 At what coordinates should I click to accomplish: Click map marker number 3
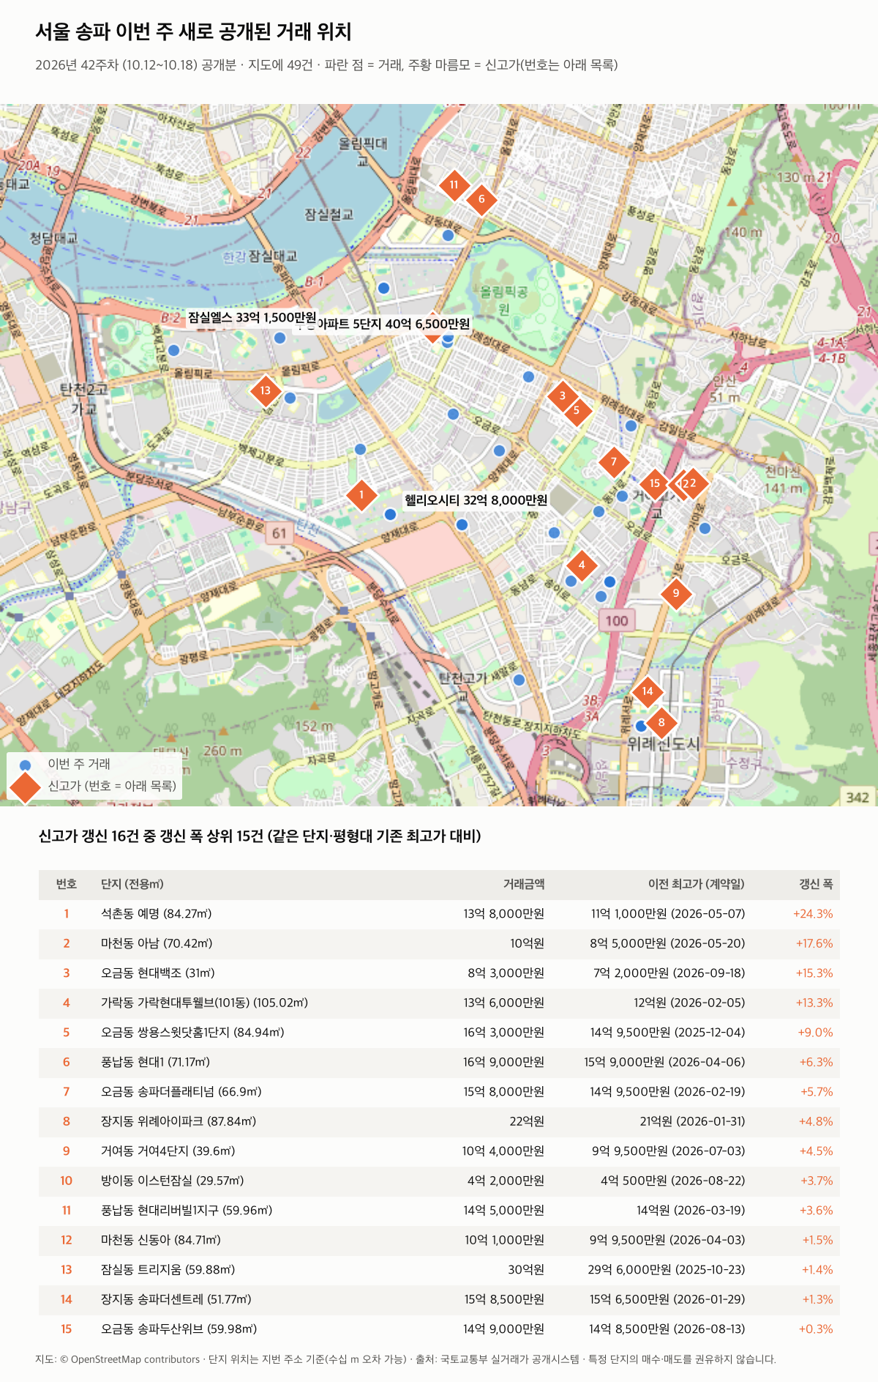point(562,395)
